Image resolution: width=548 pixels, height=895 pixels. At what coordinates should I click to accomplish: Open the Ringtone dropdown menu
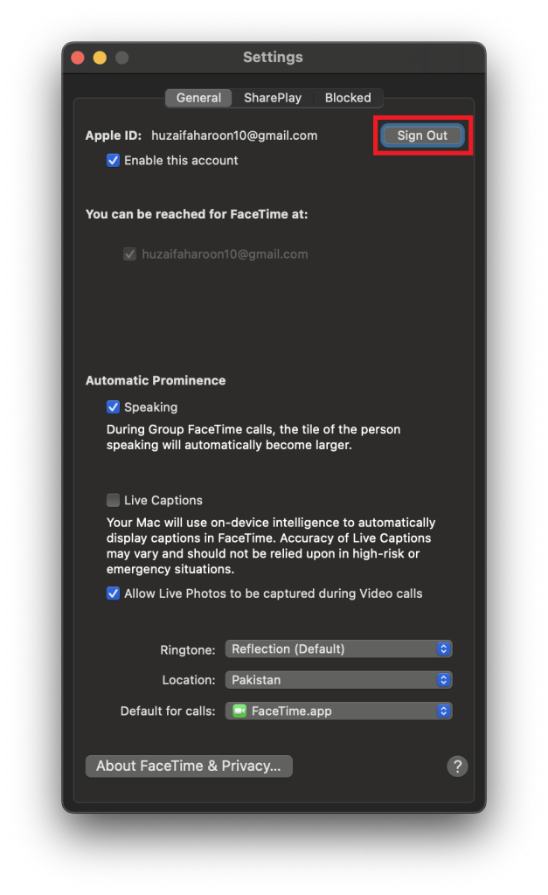click(338, 649)
